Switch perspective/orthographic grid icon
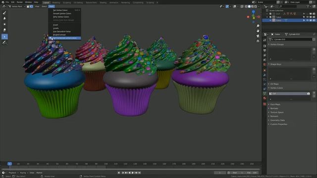Viewport: 317px width, 178px height. 258,41
